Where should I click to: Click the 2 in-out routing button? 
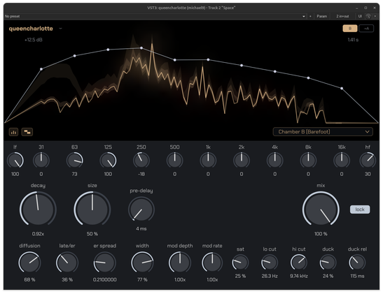pyautogui.click(x=342, y=16)
